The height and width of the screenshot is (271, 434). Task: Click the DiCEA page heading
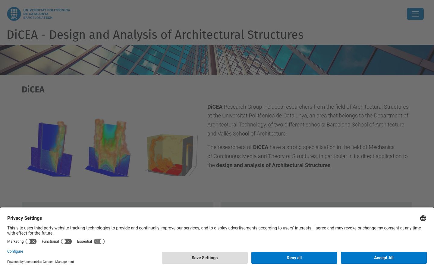[33, 89]
